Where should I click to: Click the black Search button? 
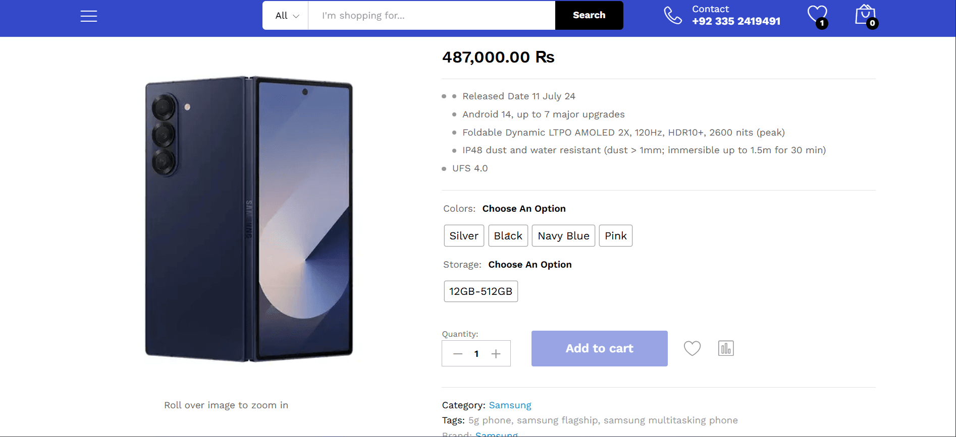tap(589, 15)
